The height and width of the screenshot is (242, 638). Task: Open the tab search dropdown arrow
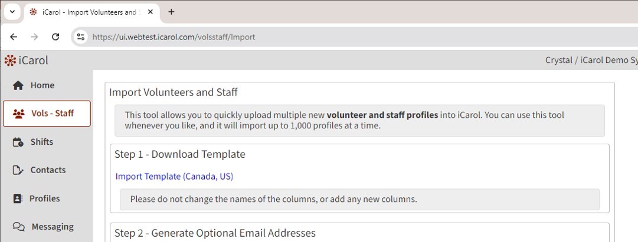coord(12,12)
